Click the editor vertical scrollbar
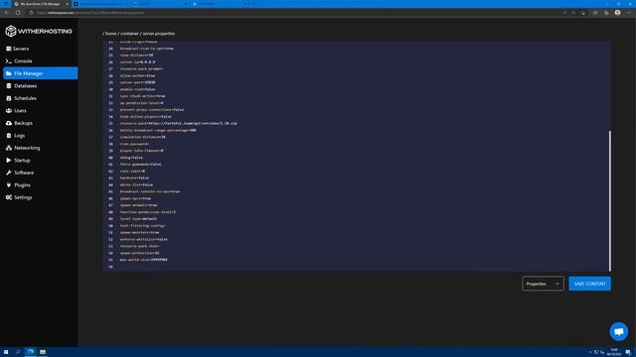 (x=609, y=200)
